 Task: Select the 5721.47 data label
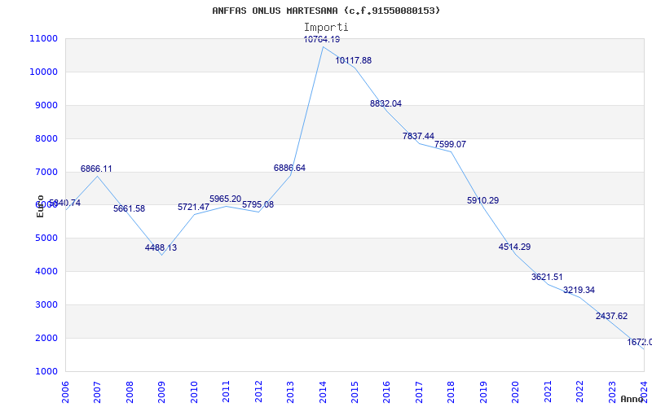tap(193, 208)
